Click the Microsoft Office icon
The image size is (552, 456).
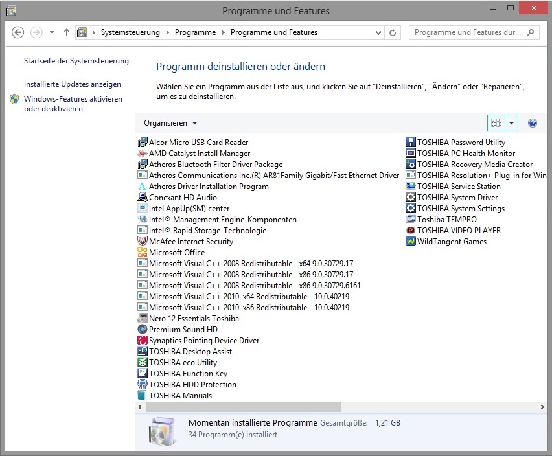pos(143,252)
